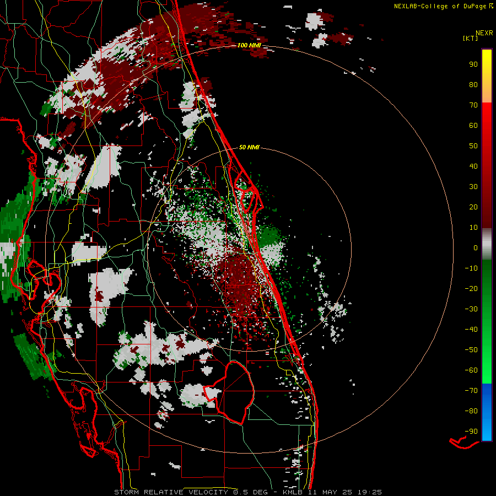The width and height of the screenshot is (496, 496).
Task: Click the 70 knots scale label
Action: 473,105
